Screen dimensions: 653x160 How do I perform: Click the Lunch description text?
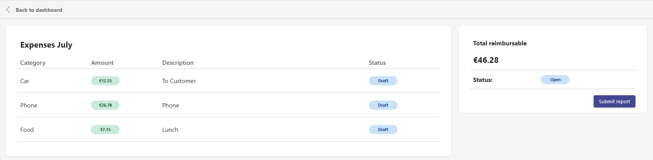coord(170,130)
